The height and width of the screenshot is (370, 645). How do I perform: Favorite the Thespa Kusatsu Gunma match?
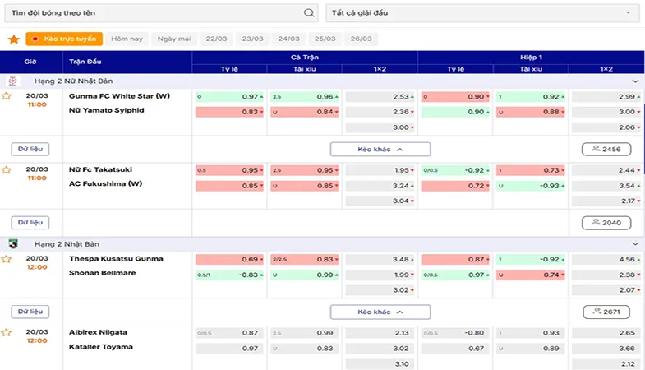[x=7, y=259]
